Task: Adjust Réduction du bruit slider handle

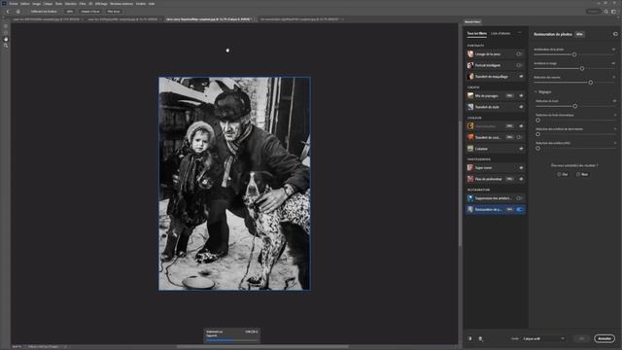Action: 574,106
